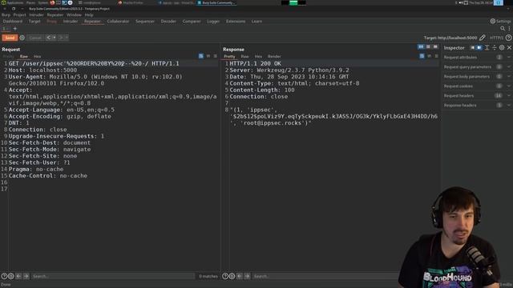The image size is (513, 288).
Task: Go to previous request in history
Action: coord(48,38)
